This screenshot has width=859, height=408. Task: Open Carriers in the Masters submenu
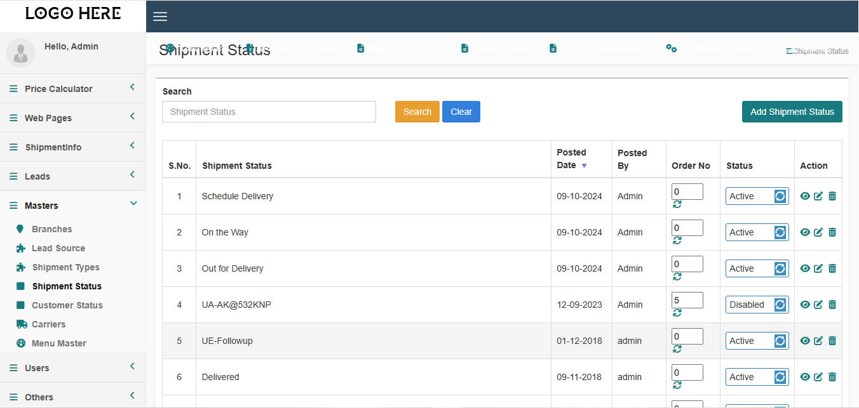tap(48, 324)
